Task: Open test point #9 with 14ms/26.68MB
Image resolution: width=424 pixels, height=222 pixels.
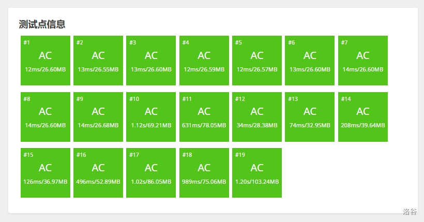Action: pos(98,117)
